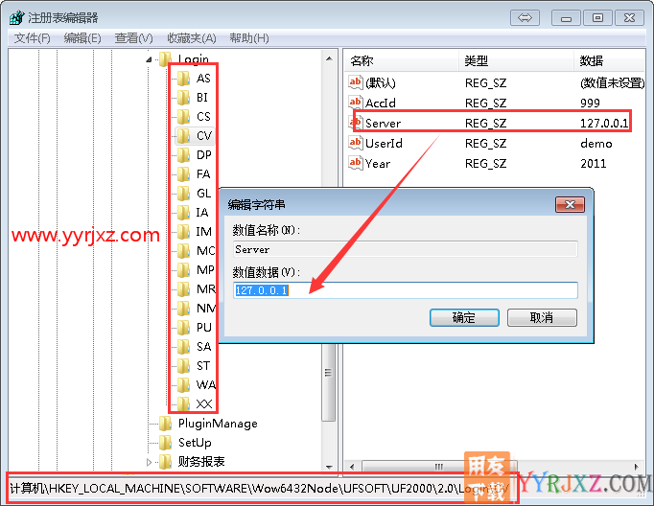Select the DP folder icon
The image size is (654, 506).
pyautogui.click(x=183, y=154)
